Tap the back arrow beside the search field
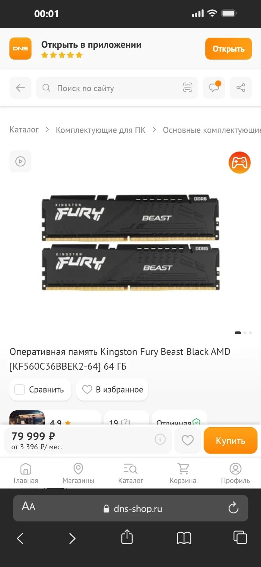261x567 pixels. click(x=20, y=88)
